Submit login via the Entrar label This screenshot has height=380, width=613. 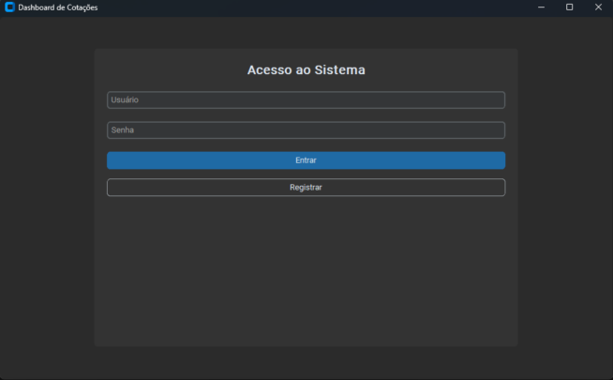(306, 160)
